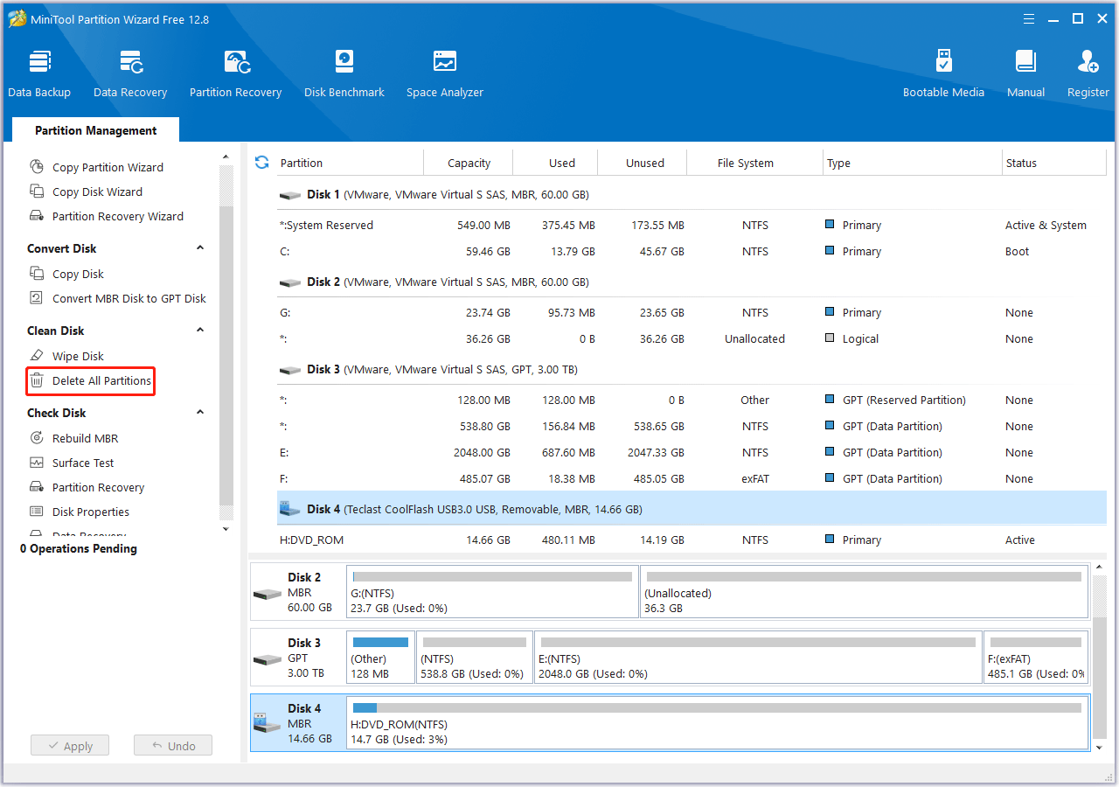Select the 128.00 MB Other partition row
The height and width of the screenshot is (787, 1119).
pos(692,400)
